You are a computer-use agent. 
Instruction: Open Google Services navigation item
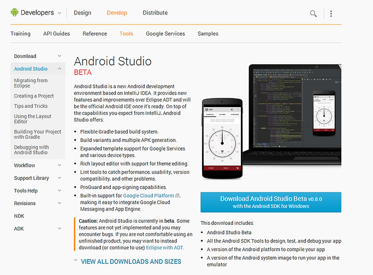point(165,34)
